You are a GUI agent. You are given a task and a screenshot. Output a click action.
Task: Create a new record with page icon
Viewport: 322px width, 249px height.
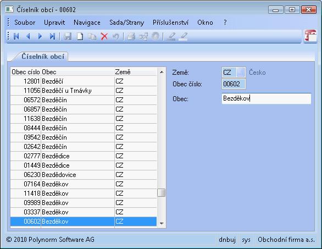80,36
